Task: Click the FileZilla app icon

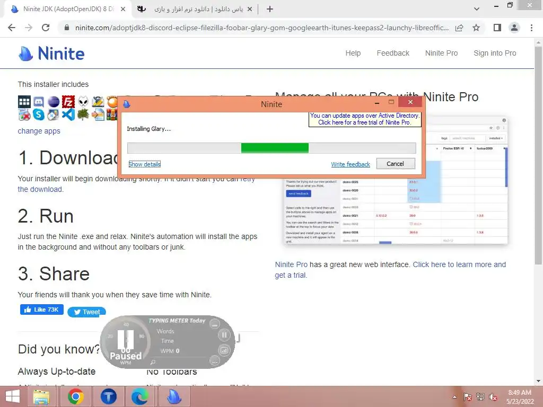Action: tap(68, 102)
